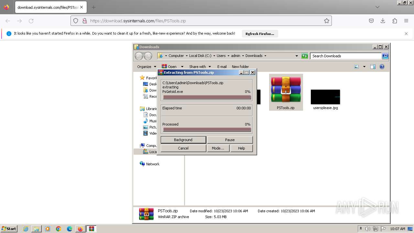
Task: Bookmark this page with star icon
Action: (327, 21)
